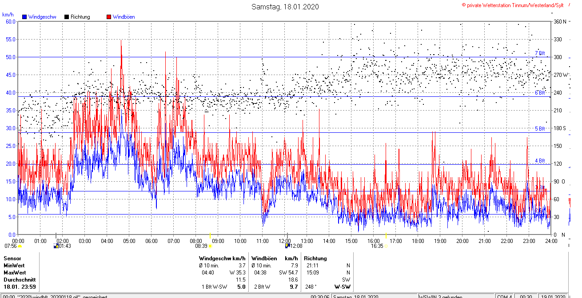Click the red Windböen legend swatch
This screenshot has width=582, height=298.
point(109,17)
